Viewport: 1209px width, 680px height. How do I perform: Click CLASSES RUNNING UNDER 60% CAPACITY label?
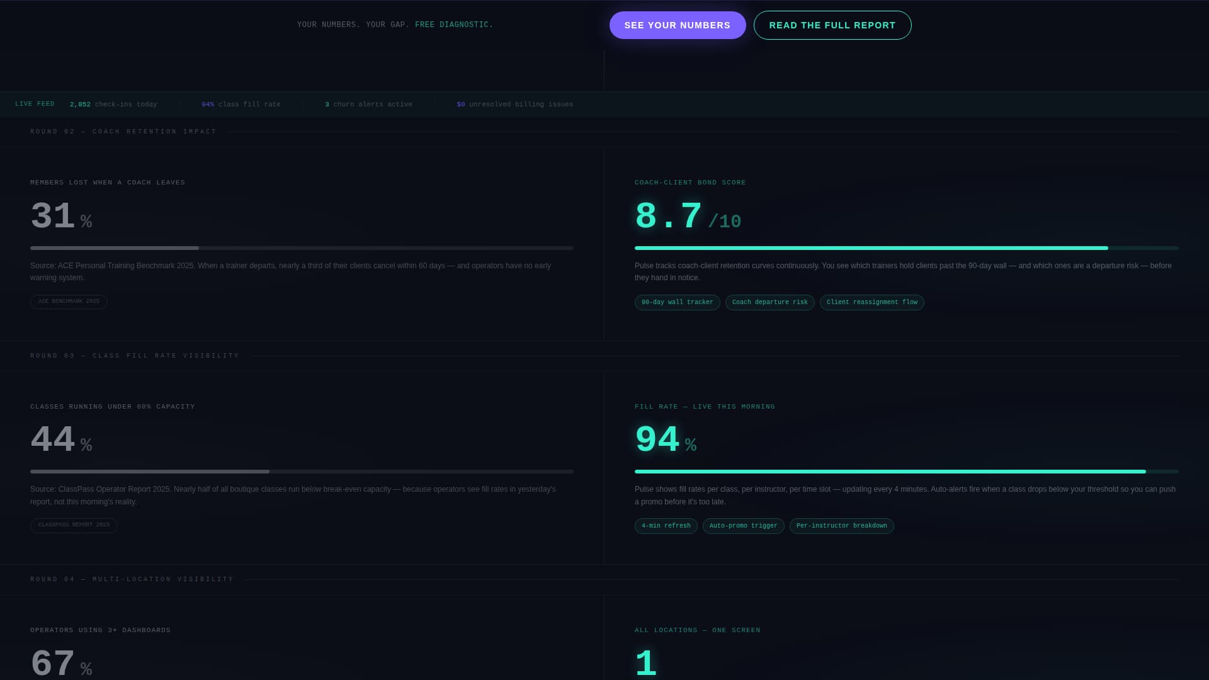pos(113,407)
